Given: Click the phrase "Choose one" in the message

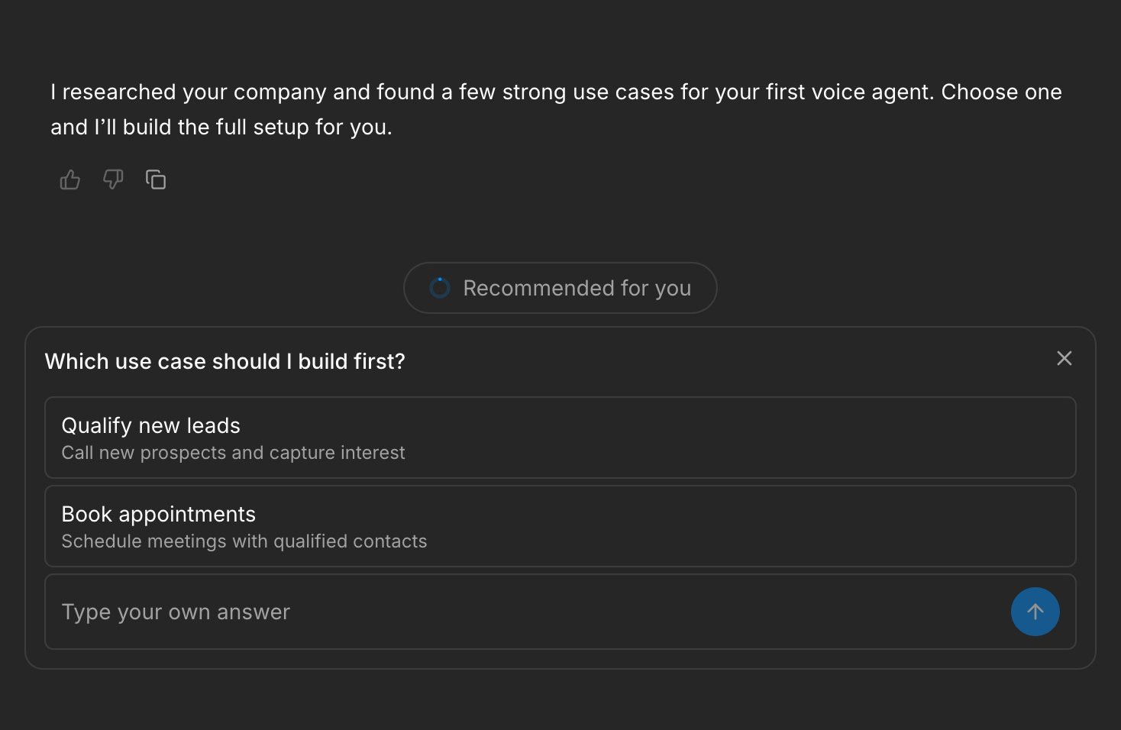Looking at the screenshot, I should [1002, 92].
